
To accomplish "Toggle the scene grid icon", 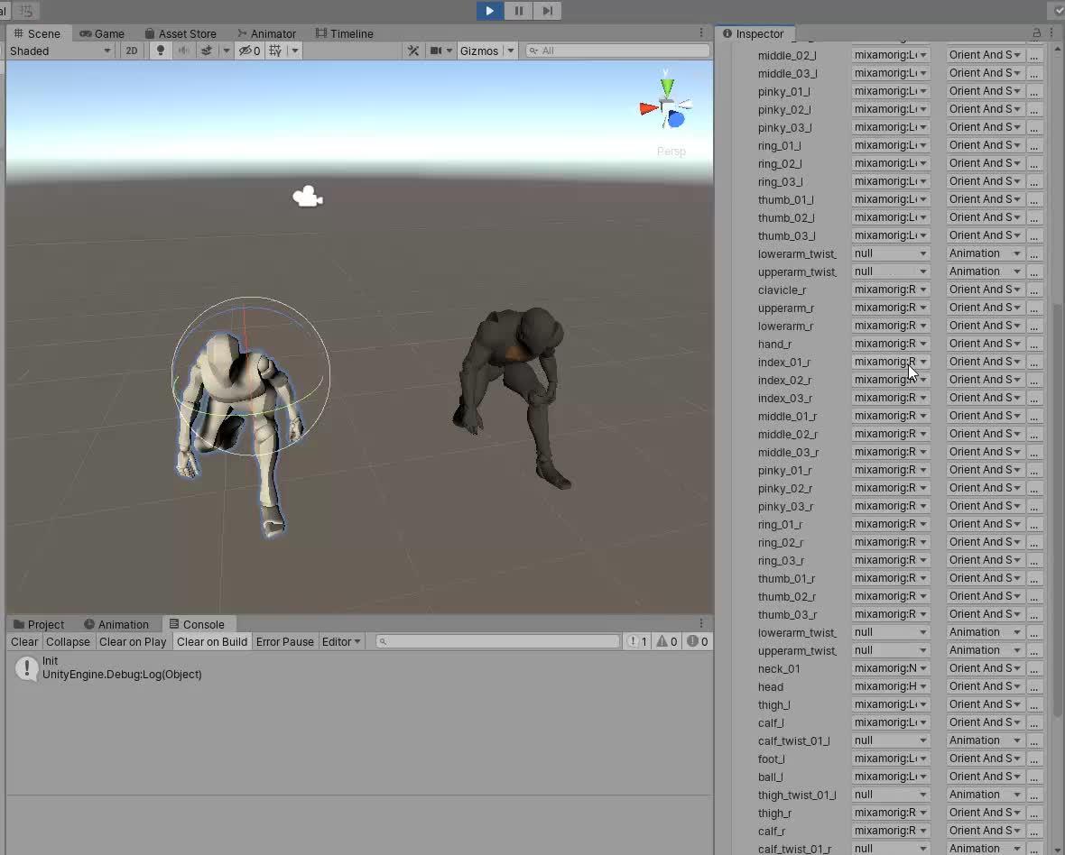I will [x=275, y=51].
